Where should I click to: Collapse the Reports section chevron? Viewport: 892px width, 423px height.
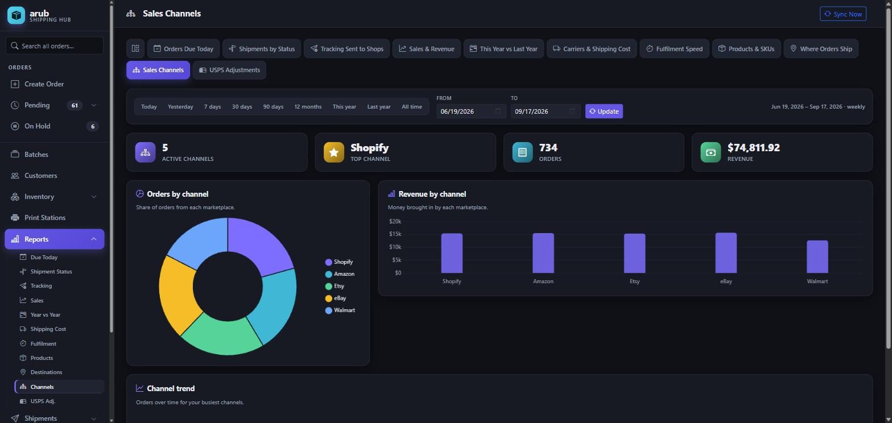[94, 239]
